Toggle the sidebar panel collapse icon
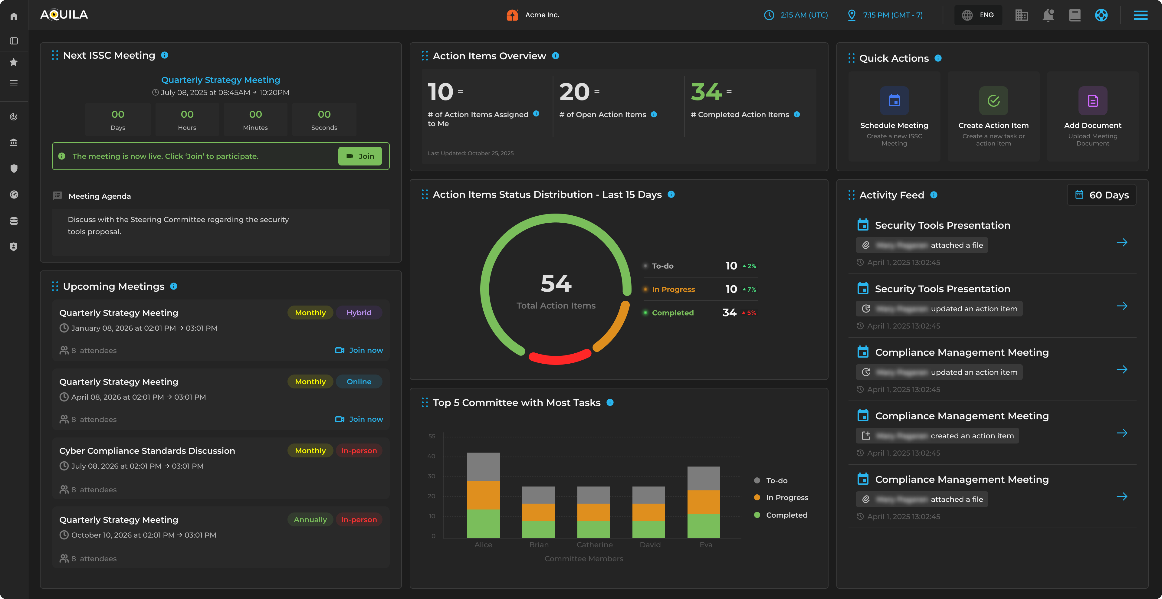 pyautogui.click(x=14, y=41)
